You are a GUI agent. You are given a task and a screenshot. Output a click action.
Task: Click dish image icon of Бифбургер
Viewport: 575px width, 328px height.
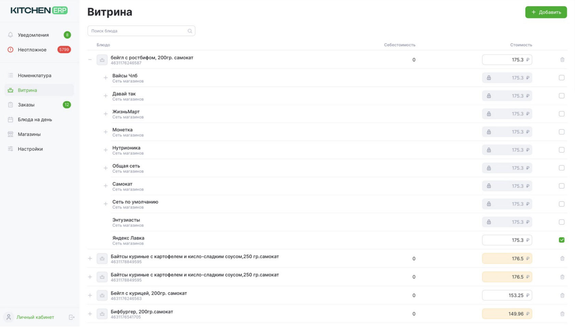click(x=102, y=314)
